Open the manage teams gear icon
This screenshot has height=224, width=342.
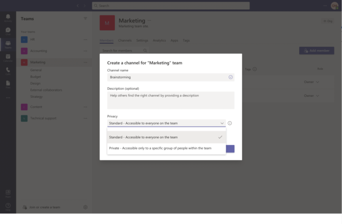pos(85,207)
